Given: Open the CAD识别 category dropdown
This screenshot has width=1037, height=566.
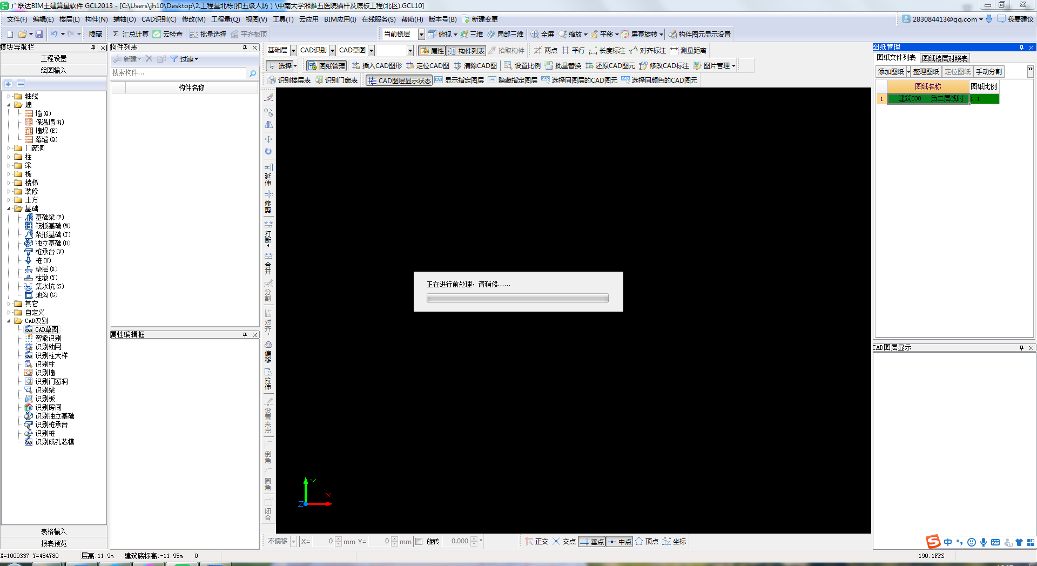Looking at the screenshot, I should click(x=332, y=50).
